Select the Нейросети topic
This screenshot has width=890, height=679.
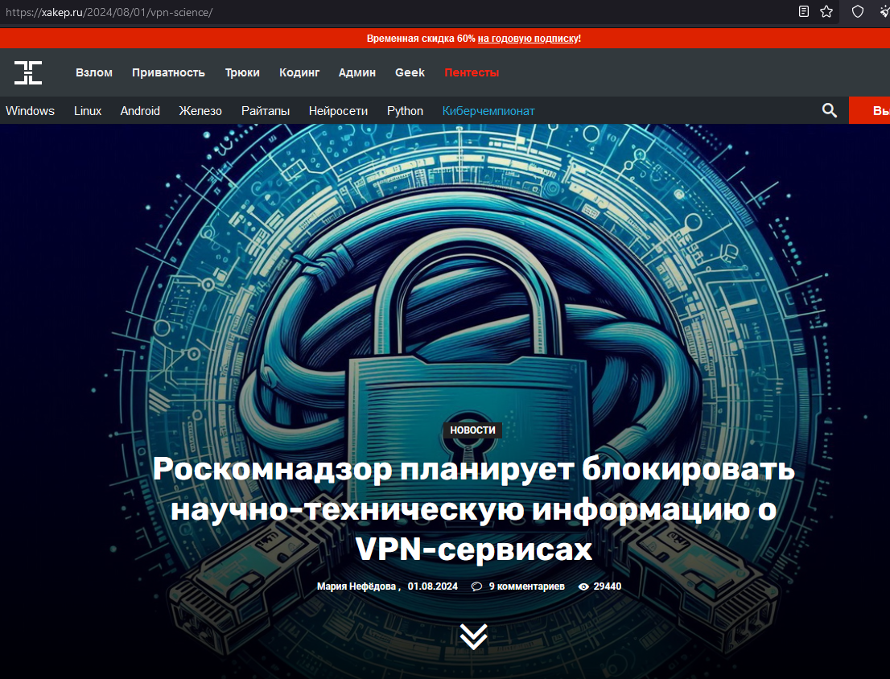click(338, 111)
